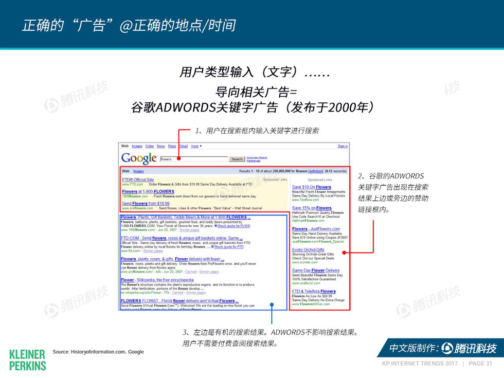Open Similar pages for Wikipedia result
The height and width of the screenshot is (378, 504).
pyautogui.click(x=196, y=293)
